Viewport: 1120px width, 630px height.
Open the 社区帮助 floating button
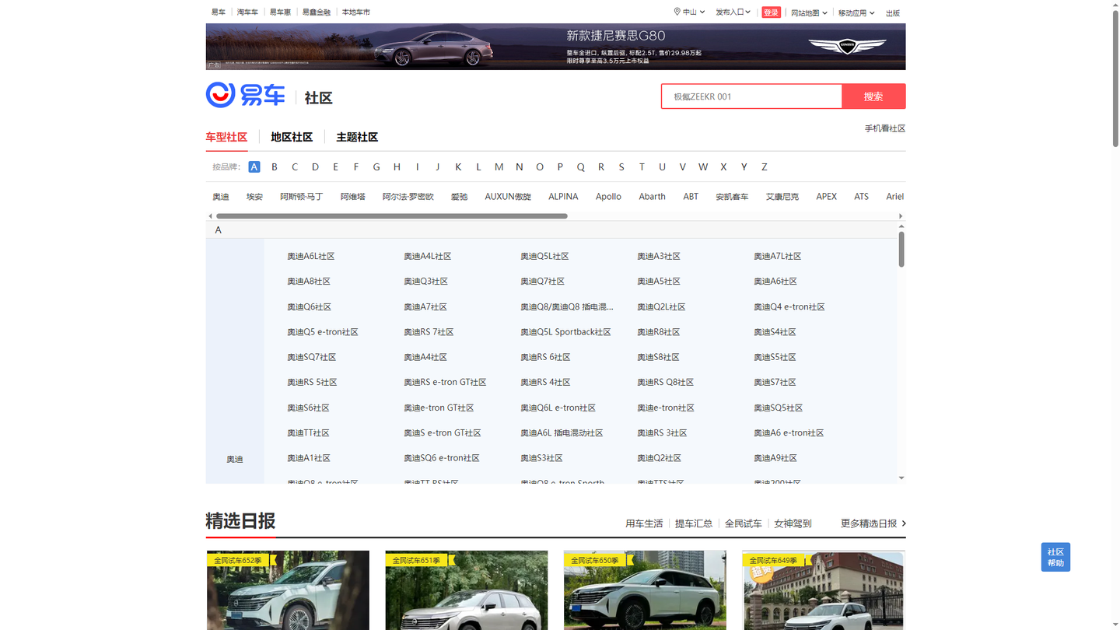click(x=1055, y=557)
